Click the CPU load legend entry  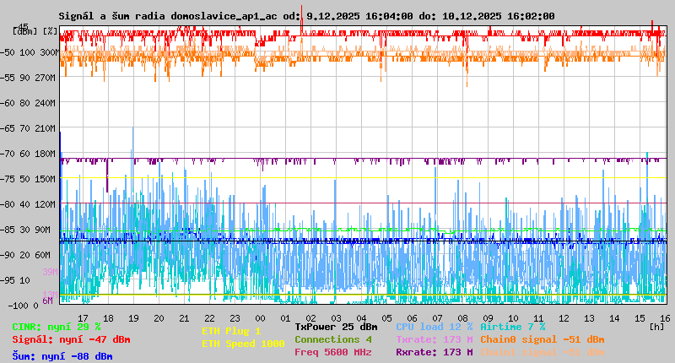click(434, 327)
